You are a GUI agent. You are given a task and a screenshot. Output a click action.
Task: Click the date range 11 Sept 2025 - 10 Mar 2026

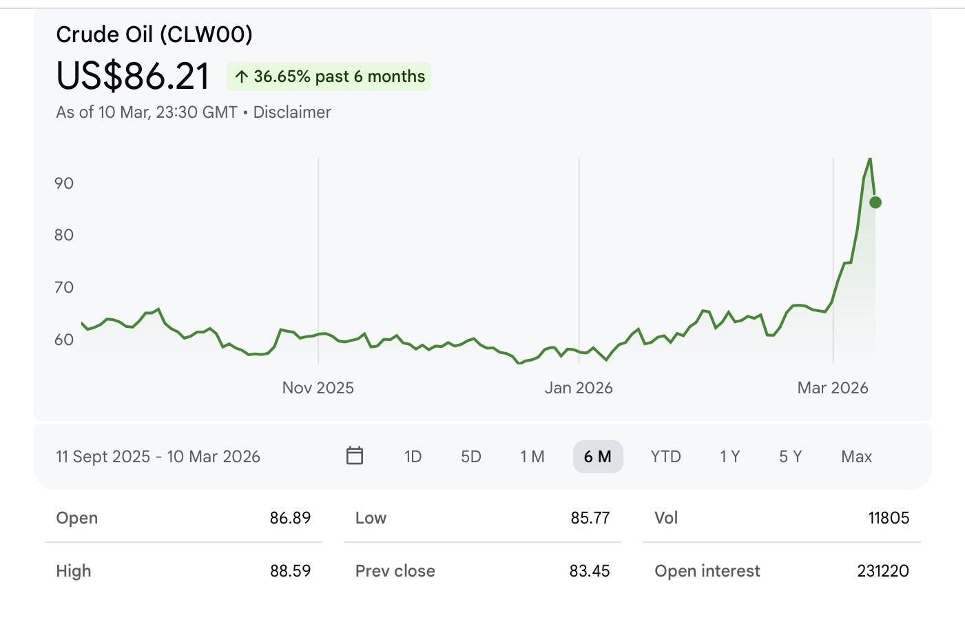coord(158,457)
